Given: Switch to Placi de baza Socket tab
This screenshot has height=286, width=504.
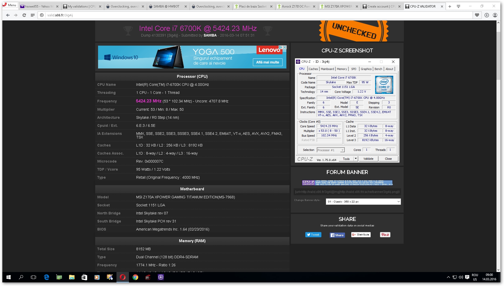Looking at the screenshot, I should (253, 6).
